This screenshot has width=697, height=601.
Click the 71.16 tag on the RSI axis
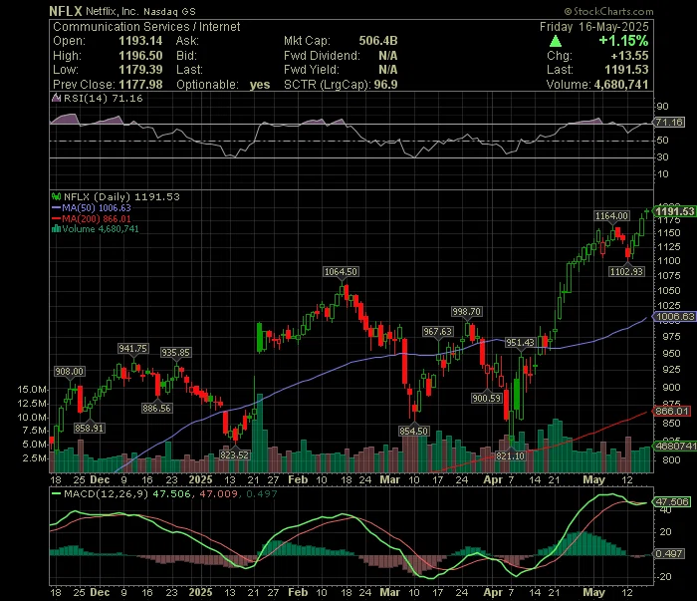(x=669, y=122)
